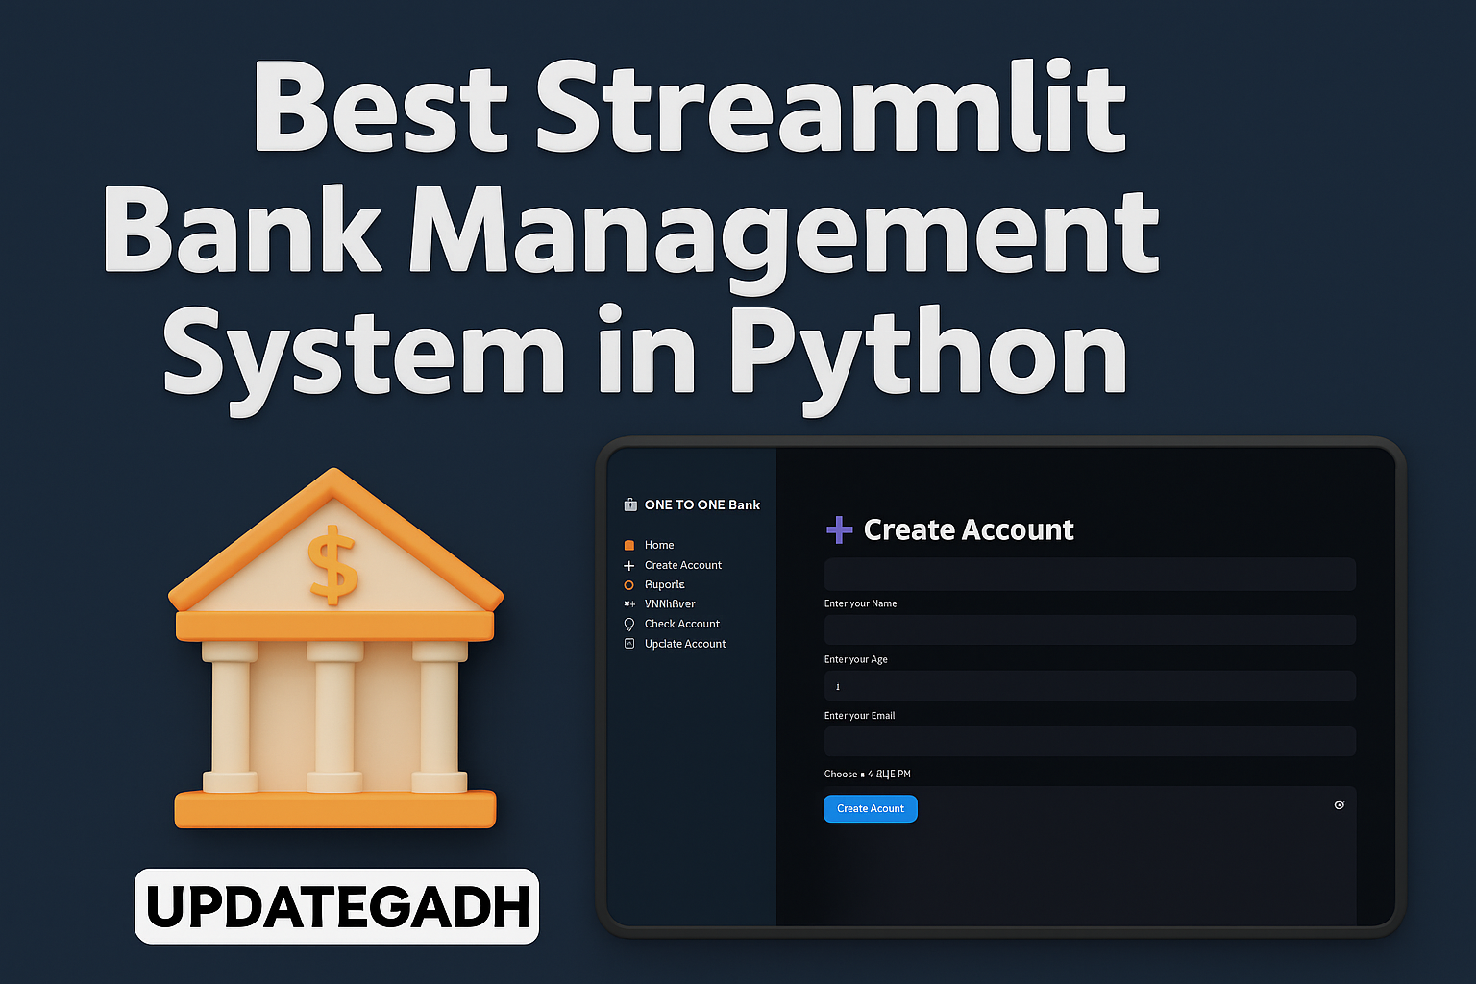1476x984 pixels.
Task: Toggle the eye visibility icon in the form
Action: [1339, 805]
